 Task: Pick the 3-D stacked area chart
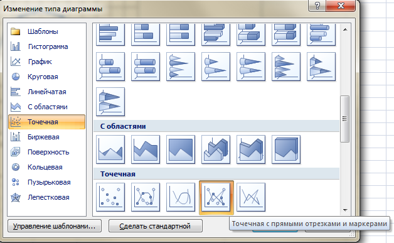[x=251, y=149]
